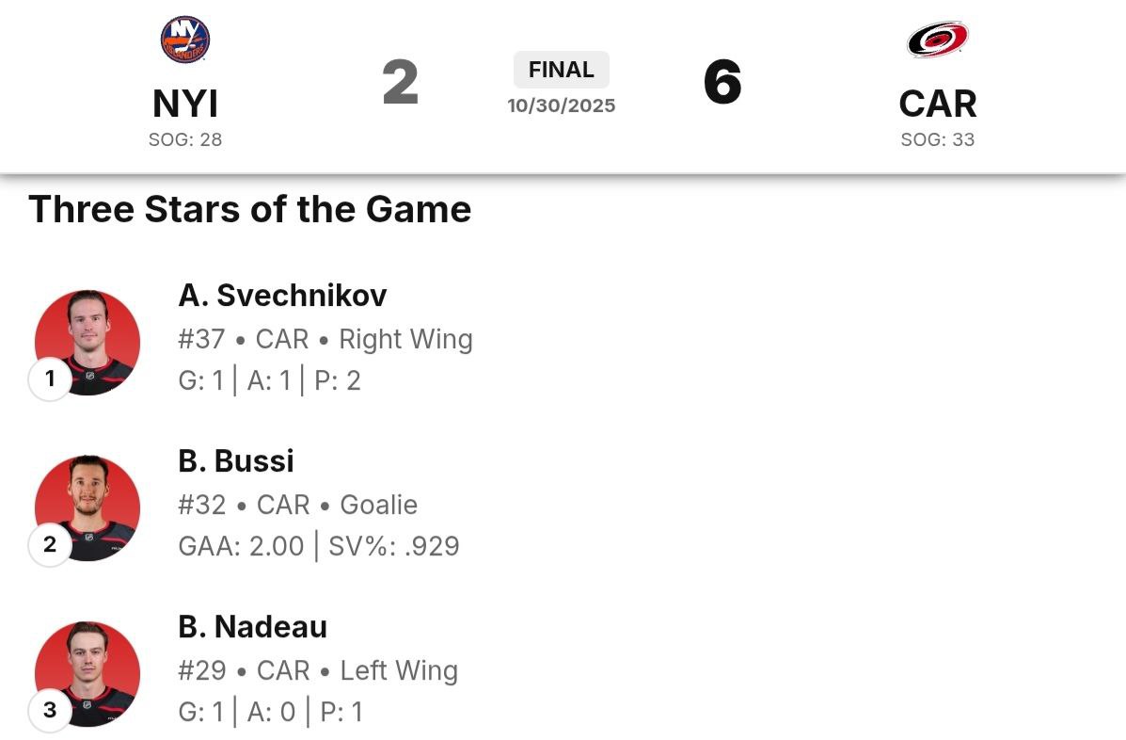Open B. Bussi's player headshot
This screenshot has height=740, width=1126.
(x=87, y=507)
